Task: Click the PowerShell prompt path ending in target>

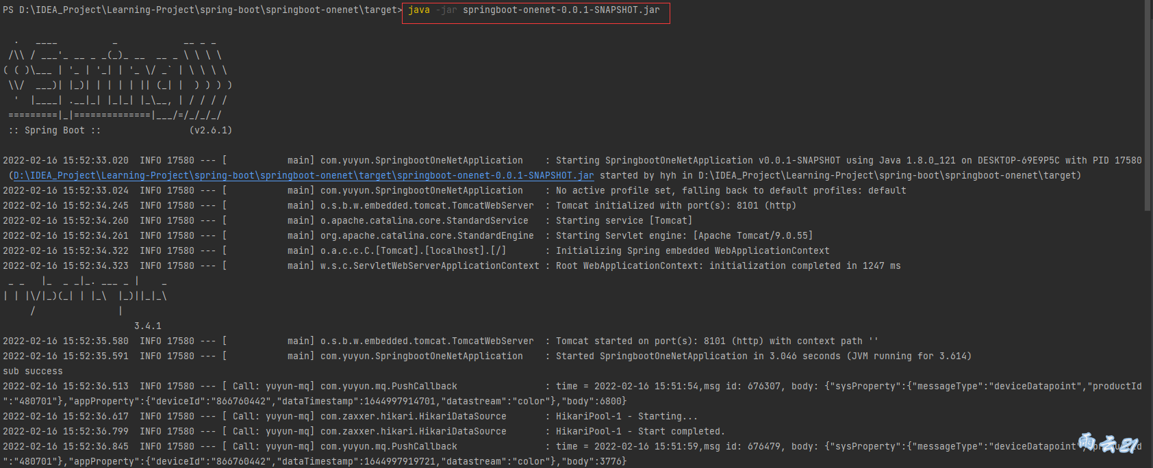Action: [203, 10]
